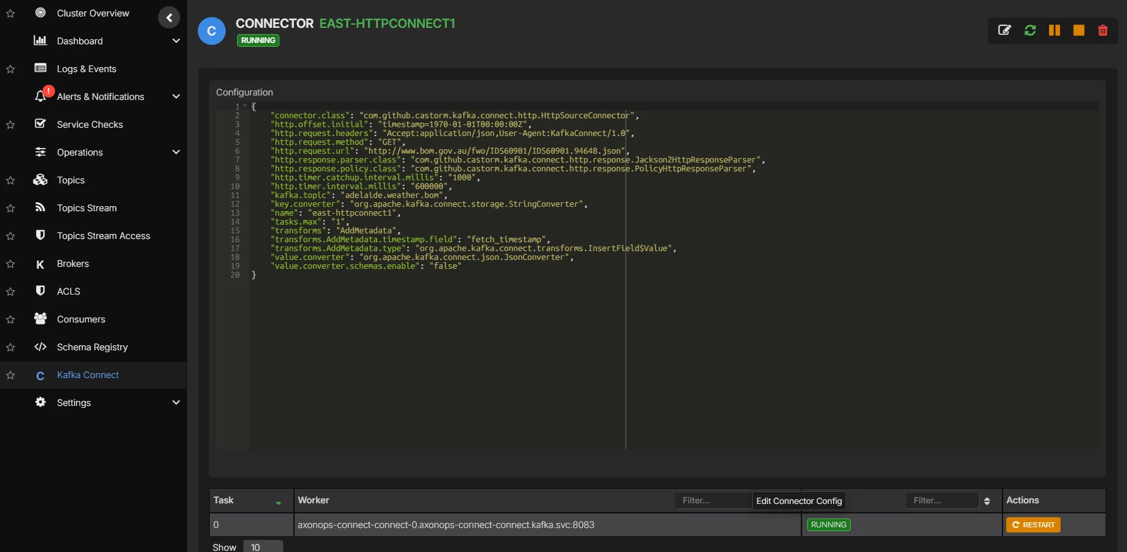Delete the connector with the red trash icon
Image resolution: width=1127 pixels, height=552 pixels.
(1102, 30)
